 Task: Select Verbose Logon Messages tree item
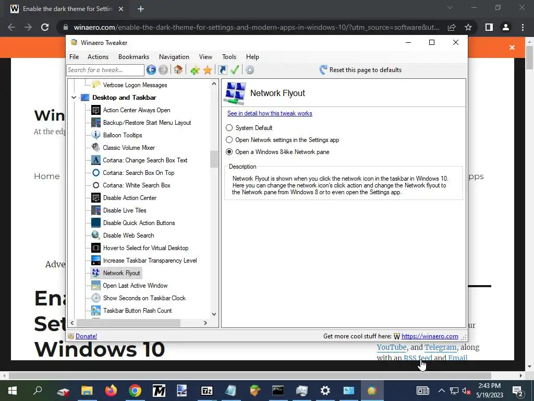point(135,85)
